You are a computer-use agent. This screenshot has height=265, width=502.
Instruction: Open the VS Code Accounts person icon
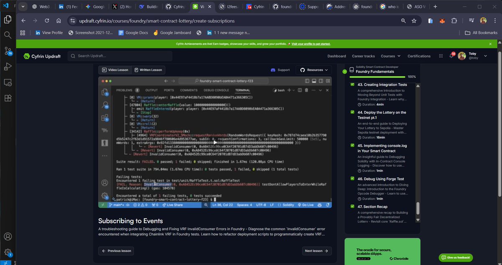pos(8,237)
